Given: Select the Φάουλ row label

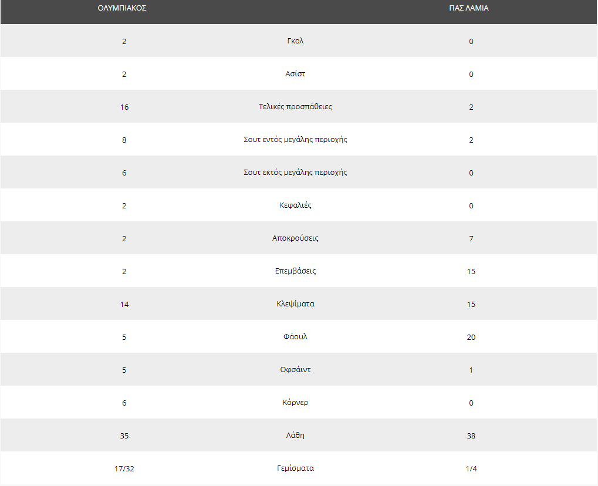Looking at the screenshot, I should (295, 337).
